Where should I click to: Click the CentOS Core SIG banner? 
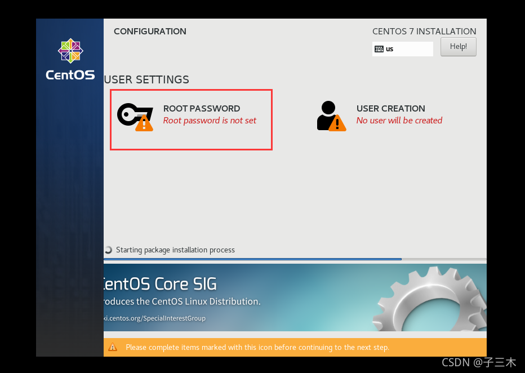click(295, 297)
